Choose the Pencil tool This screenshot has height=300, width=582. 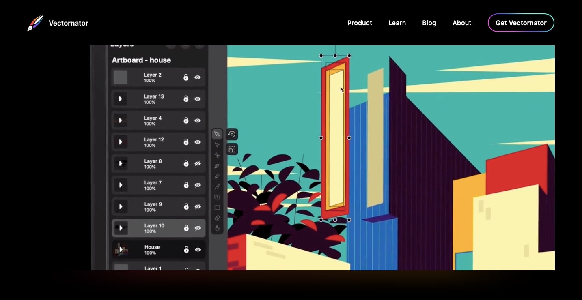click(x=217, y=176)
